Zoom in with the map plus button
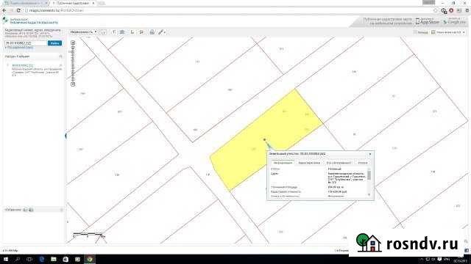Screen dimensions: 471x264 tap(73, 43)
